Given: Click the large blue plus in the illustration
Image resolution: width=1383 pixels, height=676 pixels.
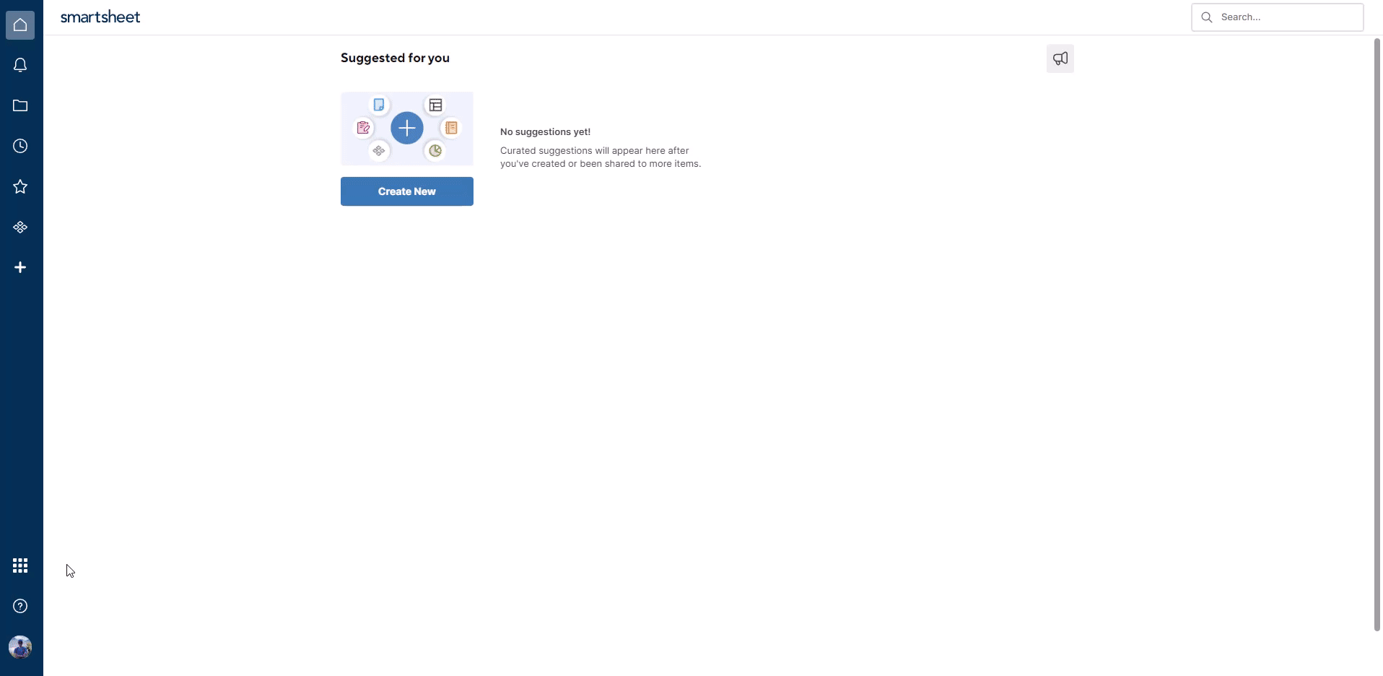Looking at the screenshot, I should [407, 129].
